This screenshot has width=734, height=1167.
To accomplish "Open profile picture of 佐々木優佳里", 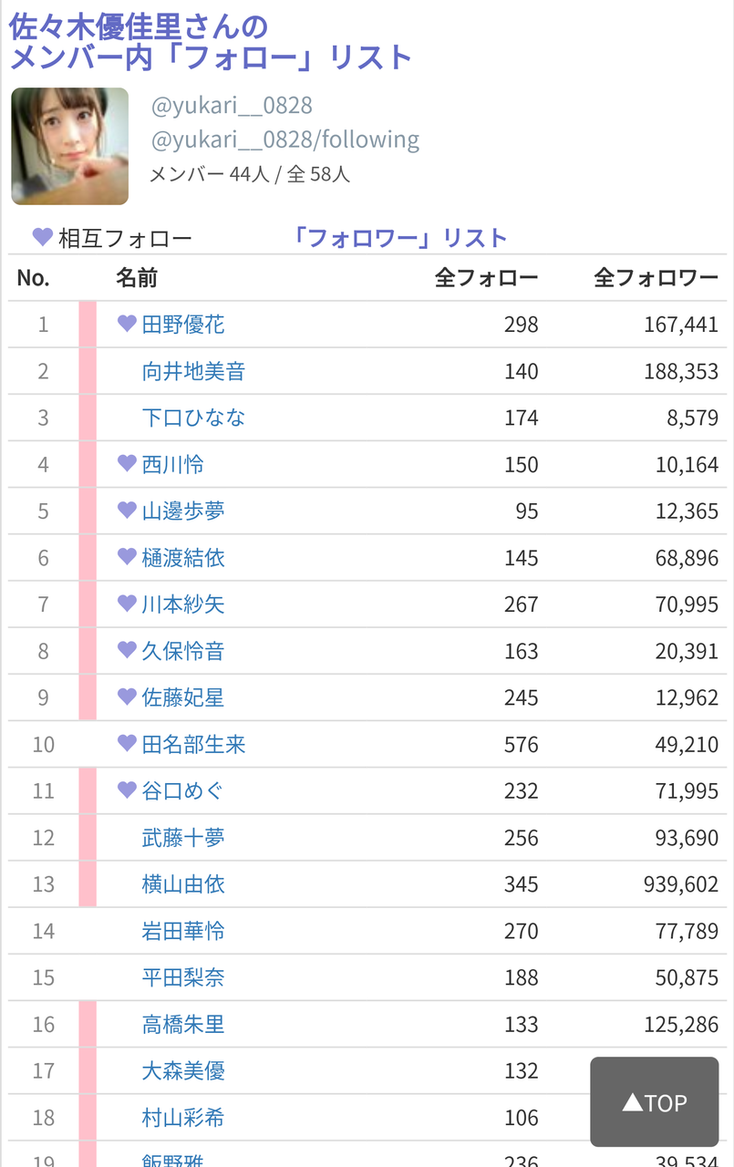I will (x=70, y=146).
